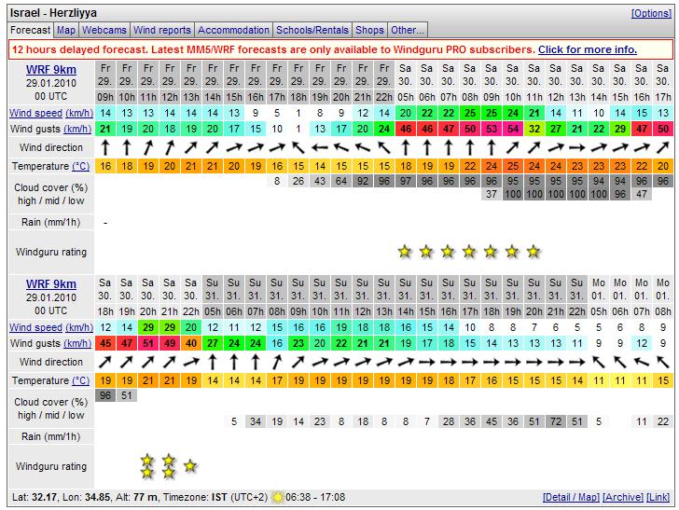This screenshot has width=679, height=510.
Task: Change upper wind speed (km/h) unit link
Action: point(79,113)
